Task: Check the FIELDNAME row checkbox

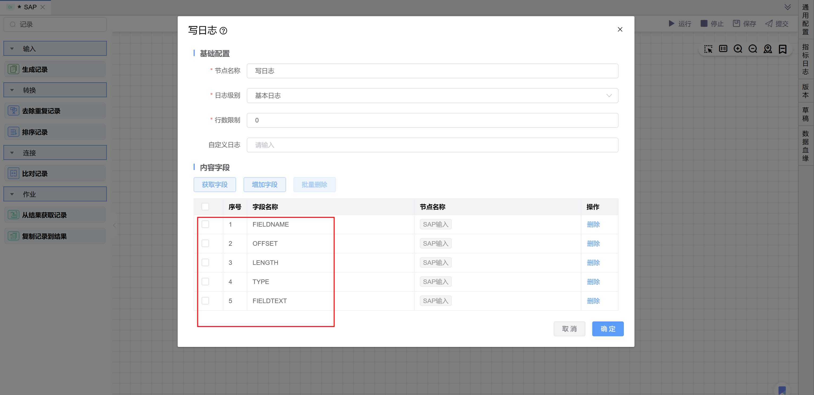Action: tap(205, 224)
